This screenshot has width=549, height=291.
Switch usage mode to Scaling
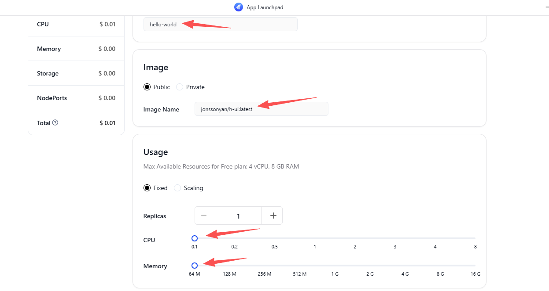click(177, 188)
